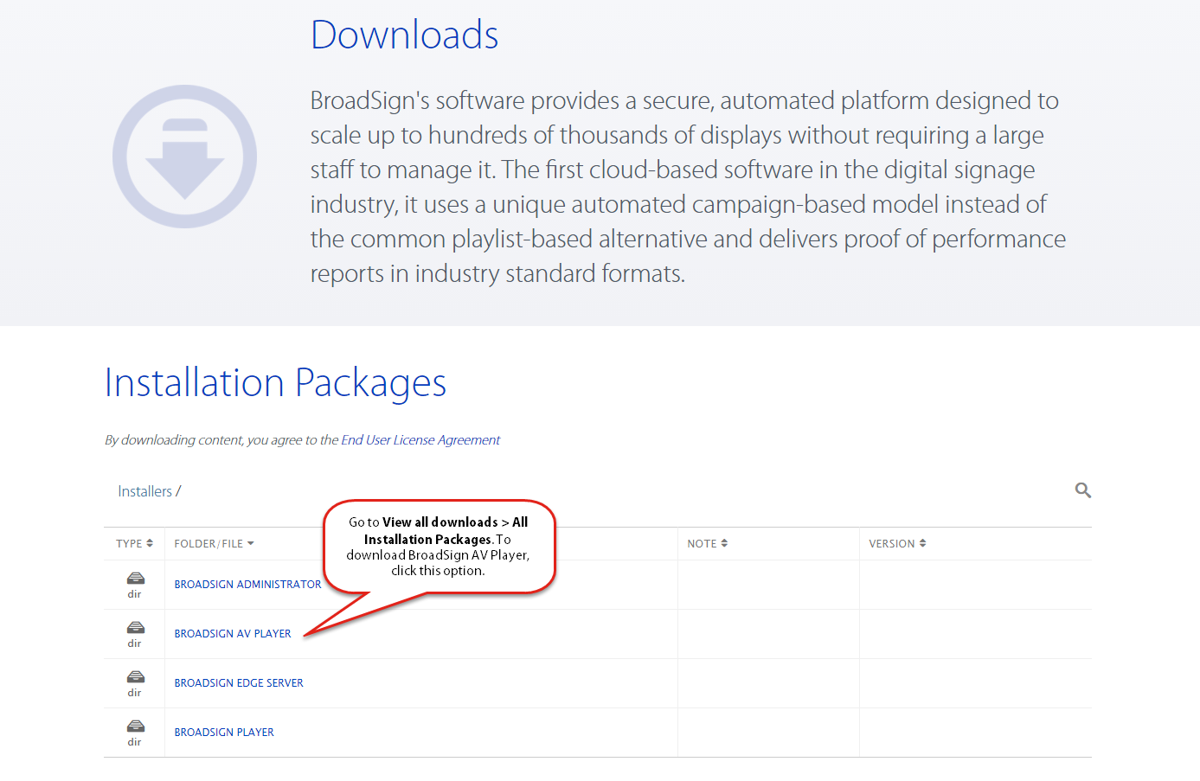This screenshot has width=1200, height=781.
Task: Sort table by the TYPE column
Action: [134, 543]
